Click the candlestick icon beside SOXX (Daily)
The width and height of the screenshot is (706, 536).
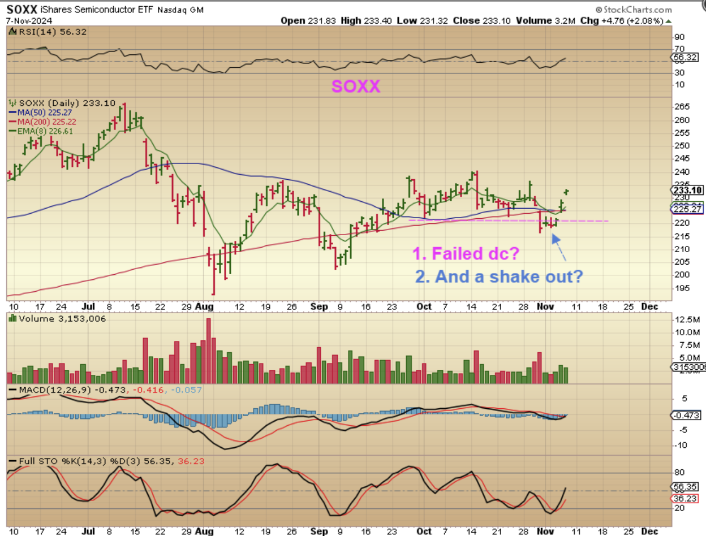(12, 103)
